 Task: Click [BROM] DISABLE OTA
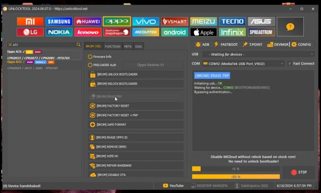click(136, 175)
